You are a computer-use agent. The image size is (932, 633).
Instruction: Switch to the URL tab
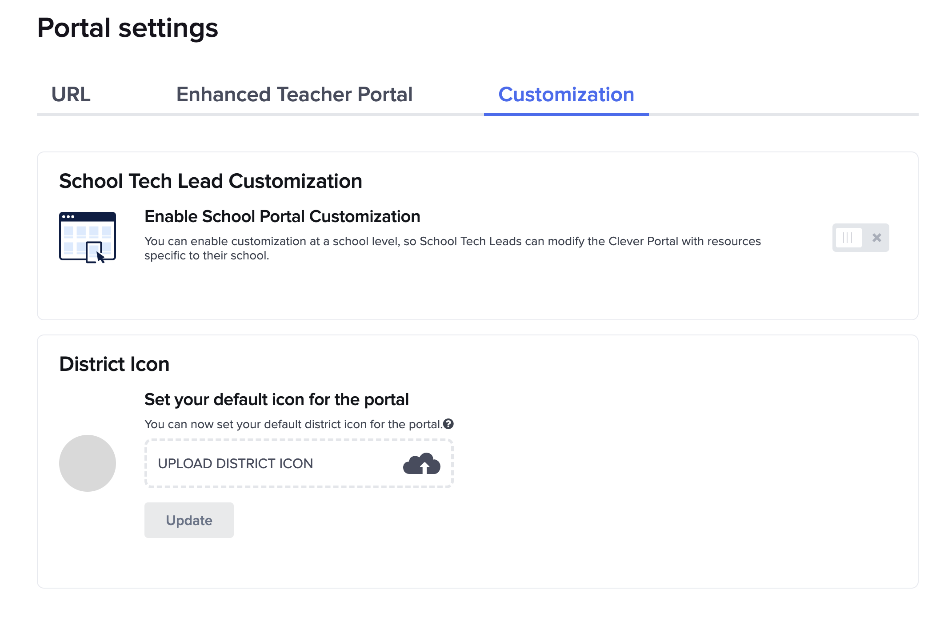pos(71,94)
